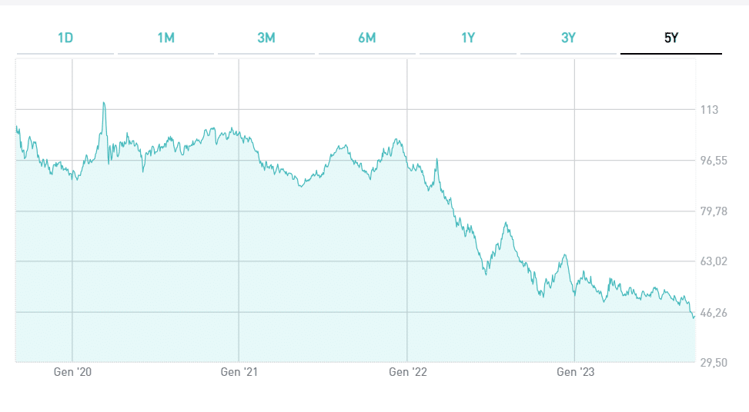Click the 63,02 price axis label
Screen dimensions: 749x412
coord(714,262)
